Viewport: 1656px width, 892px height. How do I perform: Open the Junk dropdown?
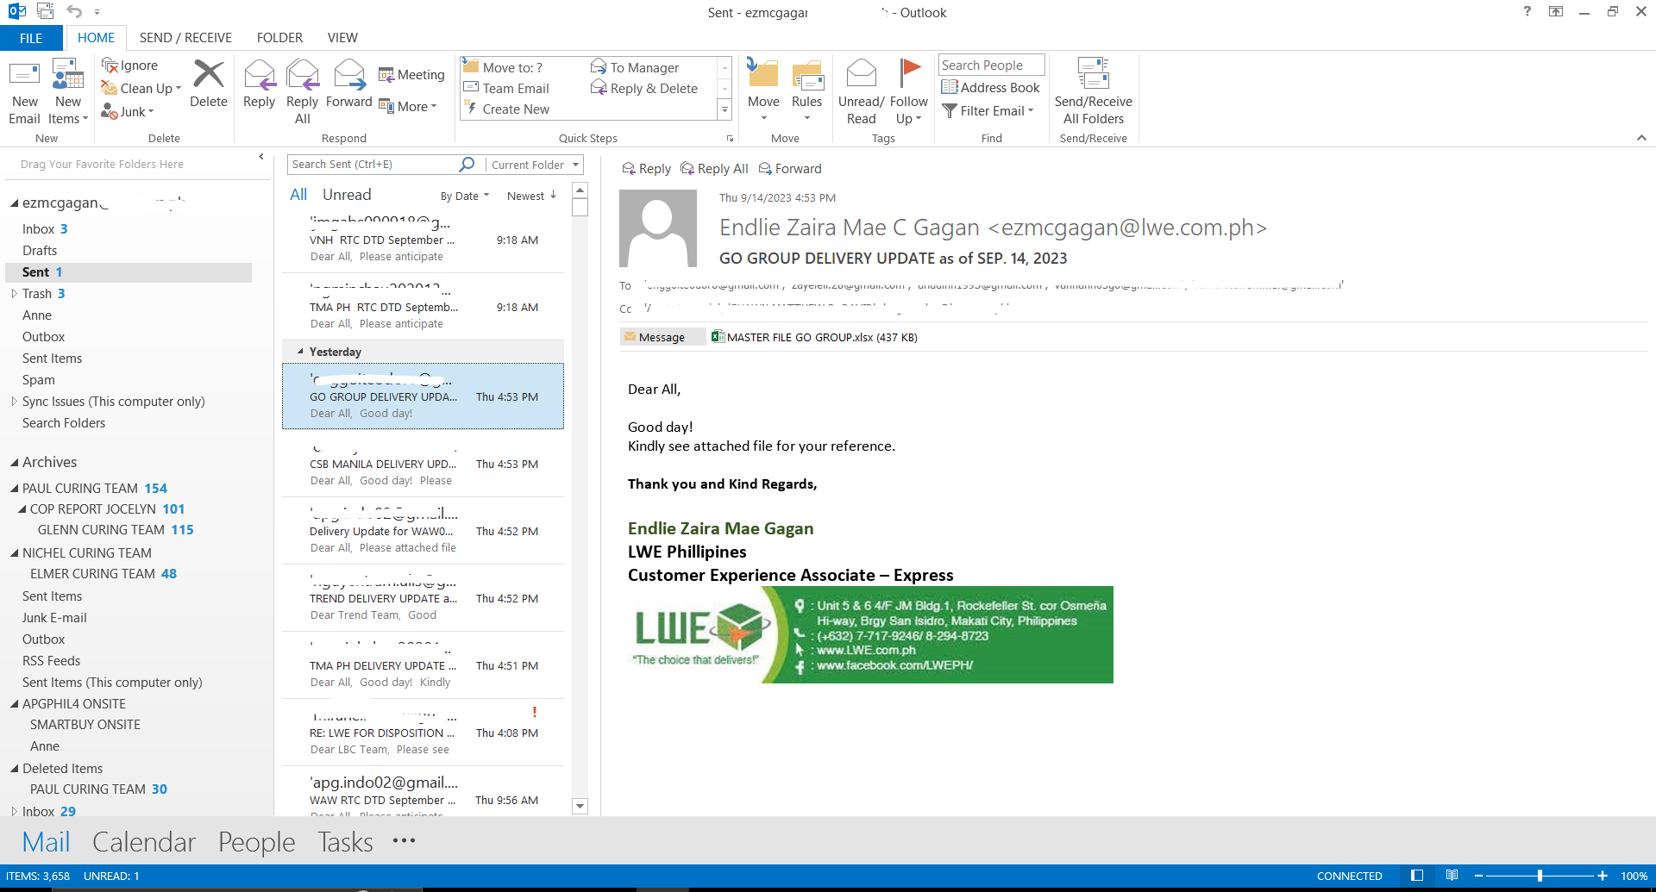[128, 111]
